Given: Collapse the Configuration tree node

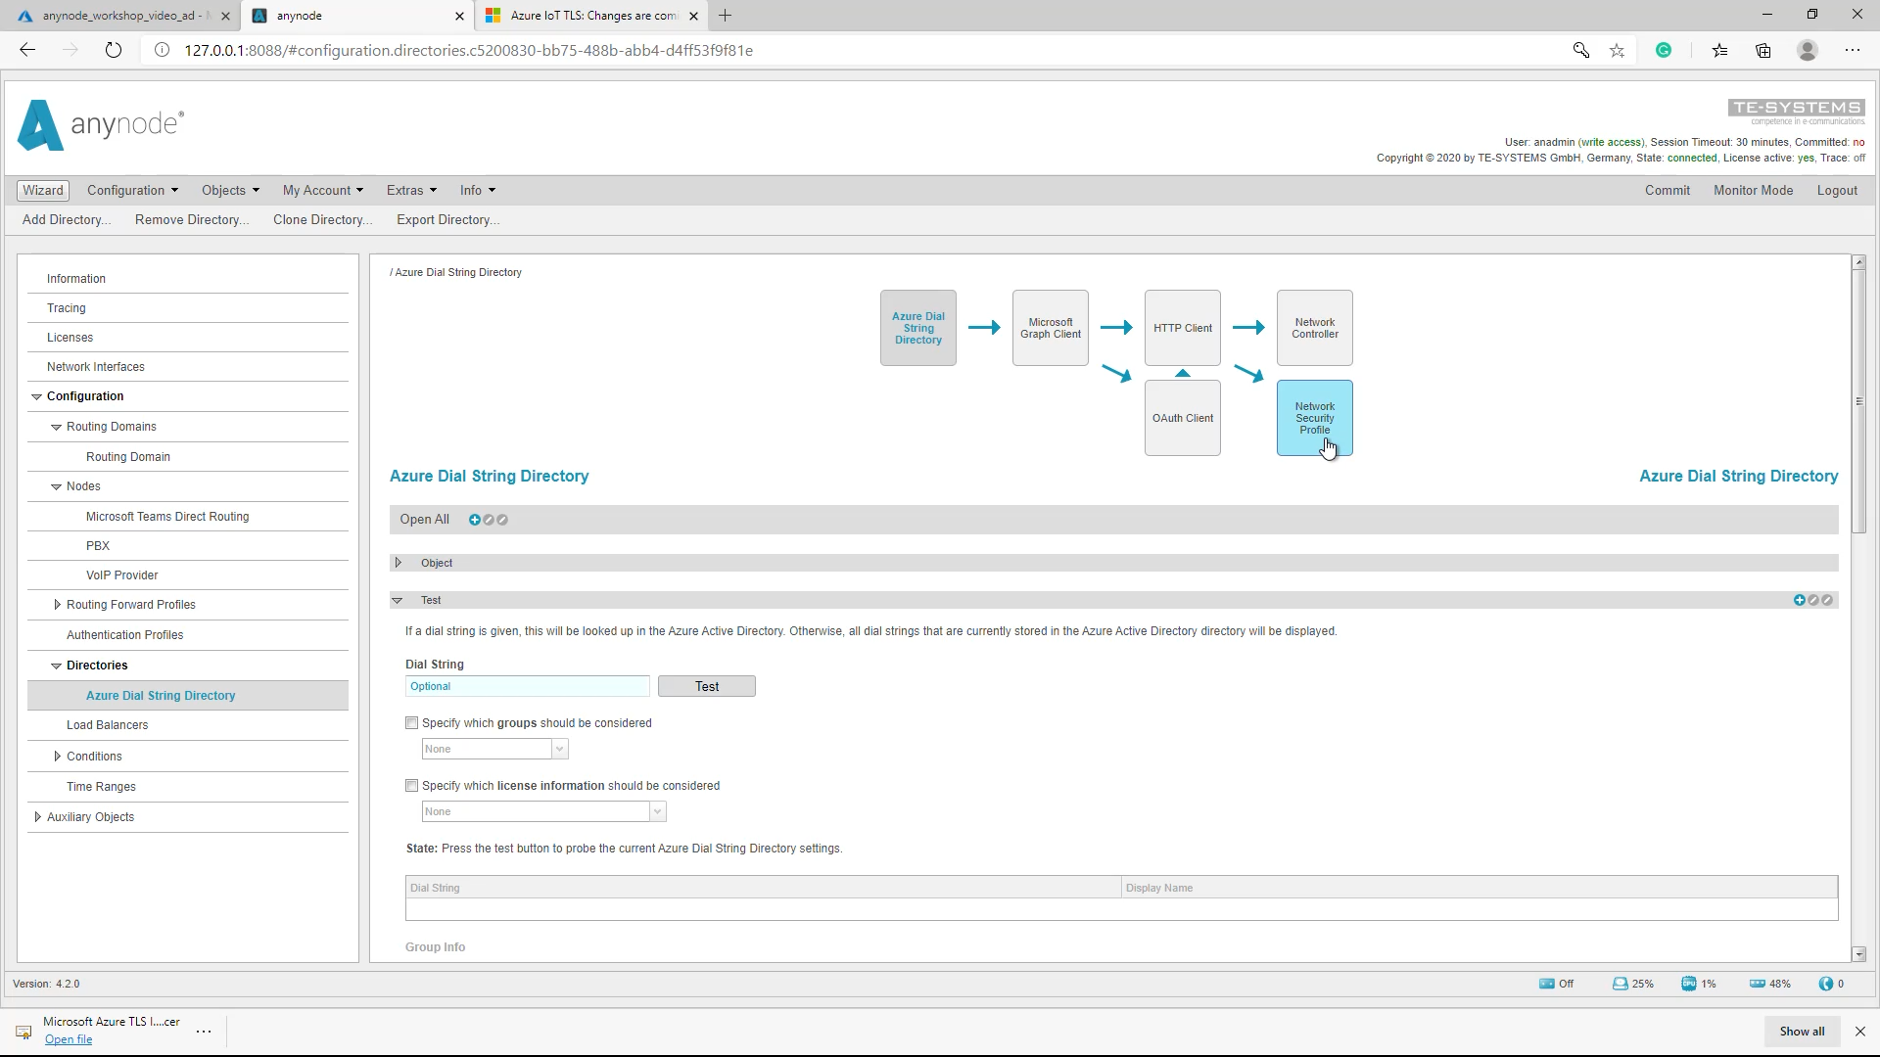Looking at the screenshot, I should 37,396.
